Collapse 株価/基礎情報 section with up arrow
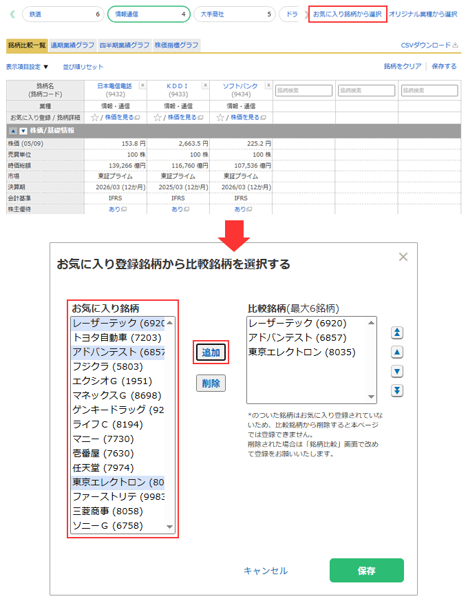This screenshot has width=468, height=601. tap(13, 131)
